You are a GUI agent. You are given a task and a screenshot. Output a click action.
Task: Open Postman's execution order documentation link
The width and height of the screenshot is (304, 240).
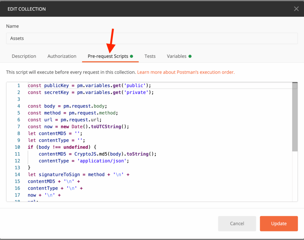click(x=186, y=72)
